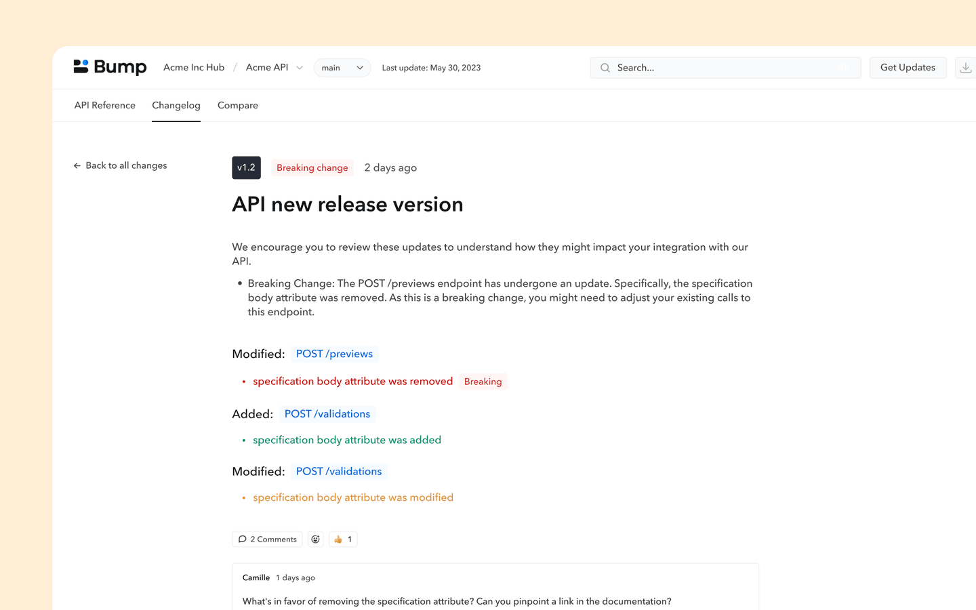Click specification body attribute was modified
976x610 pixels.
pyautogui.click(x=353, y=497)
